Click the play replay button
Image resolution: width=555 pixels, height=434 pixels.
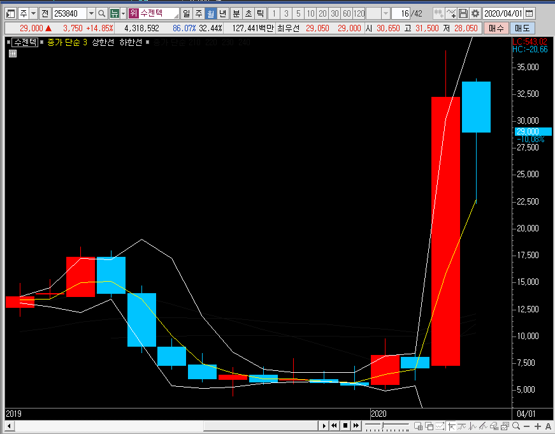pyautogui.click(x=324, y=426)
